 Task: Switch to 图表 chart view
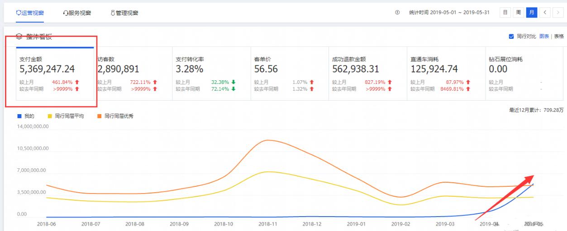544,37
